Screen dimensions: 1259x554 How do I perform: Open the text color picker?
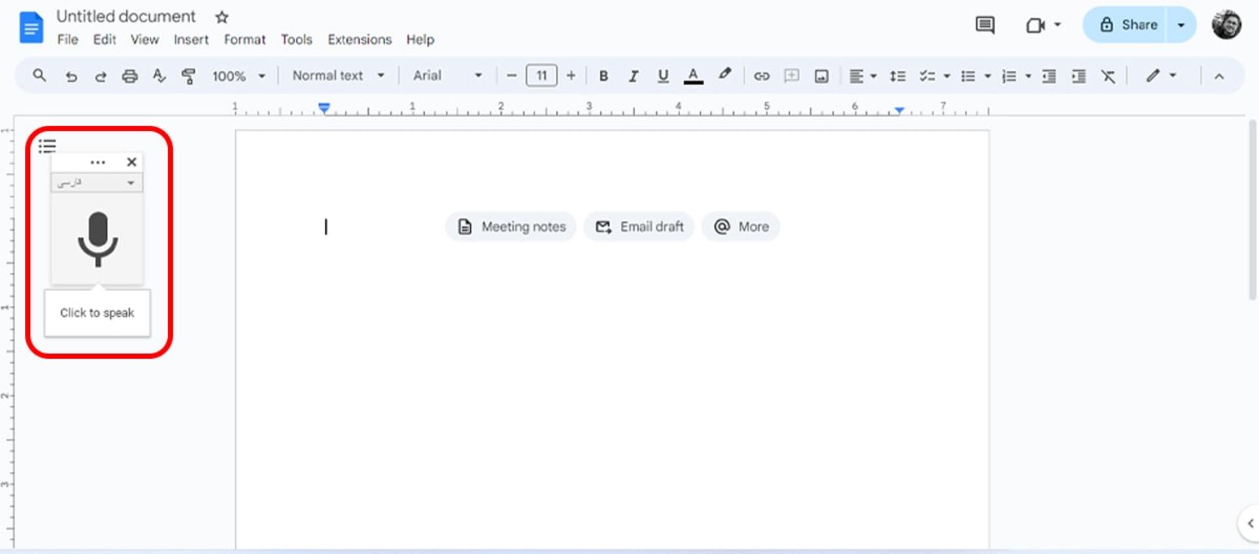(693, 76)
